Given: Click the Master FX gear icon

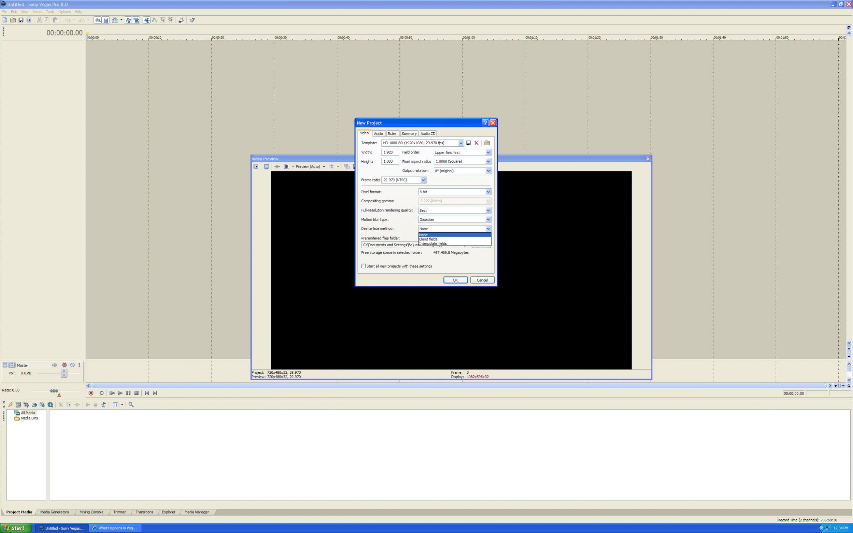Looking at the screenshot, I should click(64, 365).
